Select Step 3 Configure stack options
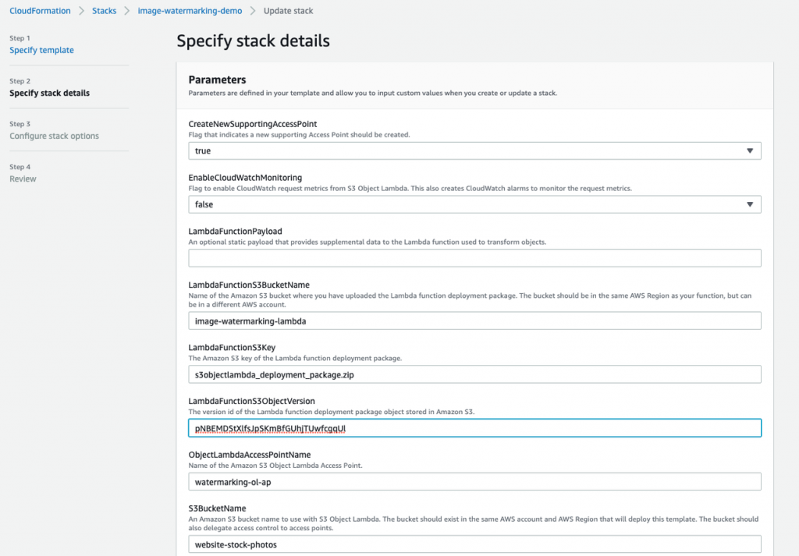This screenshot has height=556, width=799. pos(54,136)
